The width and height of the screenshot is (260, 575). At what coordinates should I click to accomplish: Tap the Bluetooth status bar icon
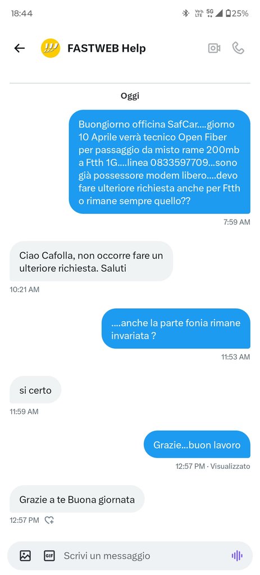pos(185,13)
